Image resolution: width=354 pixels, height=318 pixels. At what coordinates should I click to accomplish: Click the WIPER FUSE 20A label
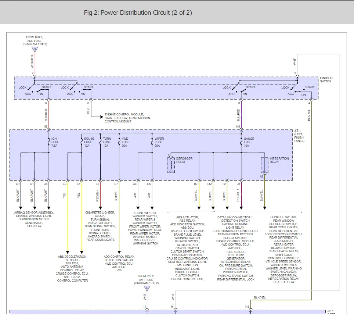coord(159,142)
